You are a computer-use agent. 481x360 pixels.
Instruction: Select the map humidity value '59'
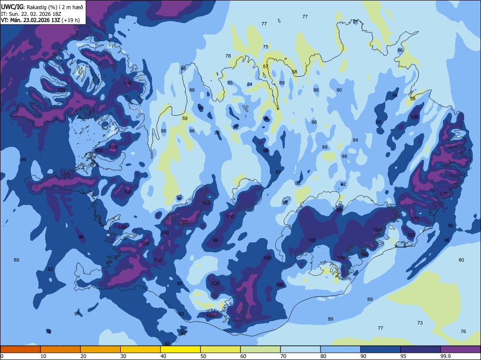pos(185,119)
